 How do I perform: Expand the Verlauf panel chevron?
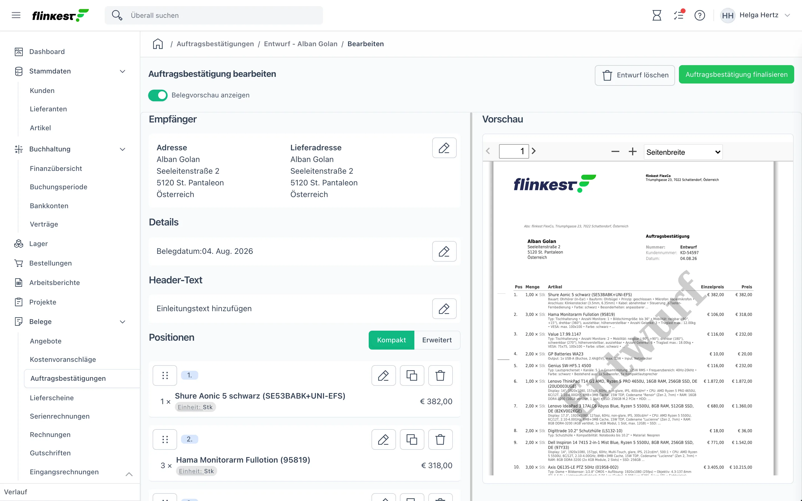coord(129,474)
